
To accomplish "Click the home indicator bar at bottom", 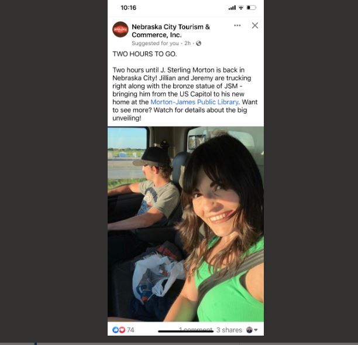I will pos(185,332).
